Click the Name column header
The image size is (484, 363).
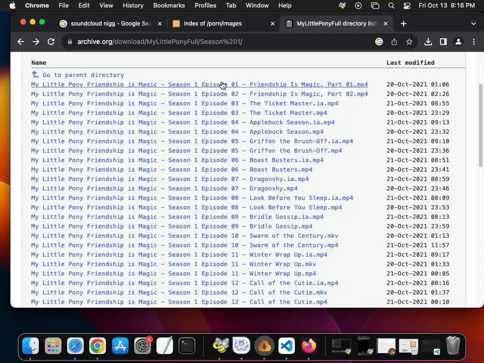pyautogui.click(x=39, y=63)
